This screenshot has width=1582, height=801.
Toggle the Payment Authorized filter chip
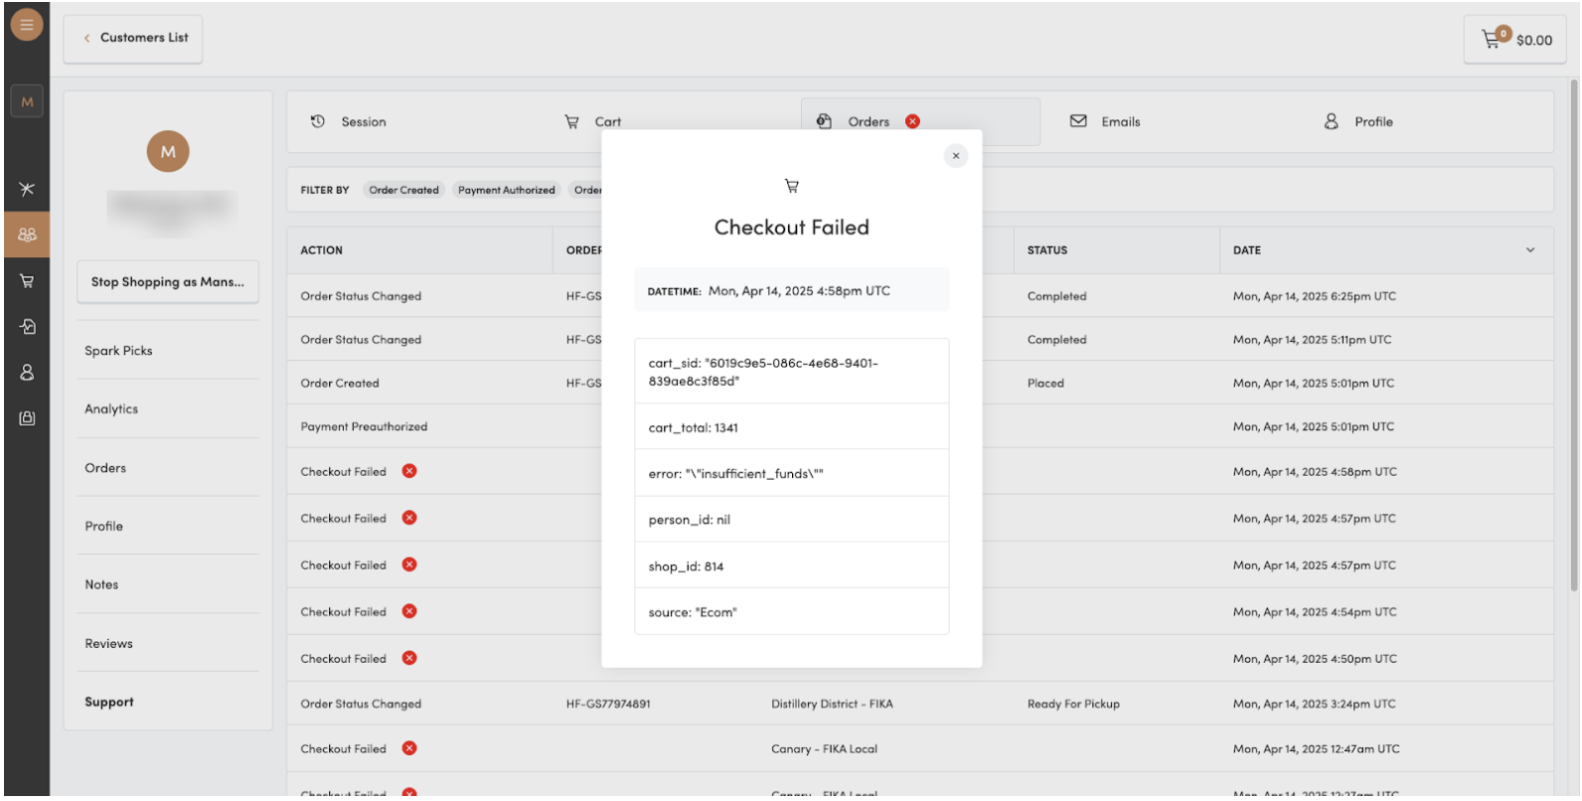coord(506,190)
